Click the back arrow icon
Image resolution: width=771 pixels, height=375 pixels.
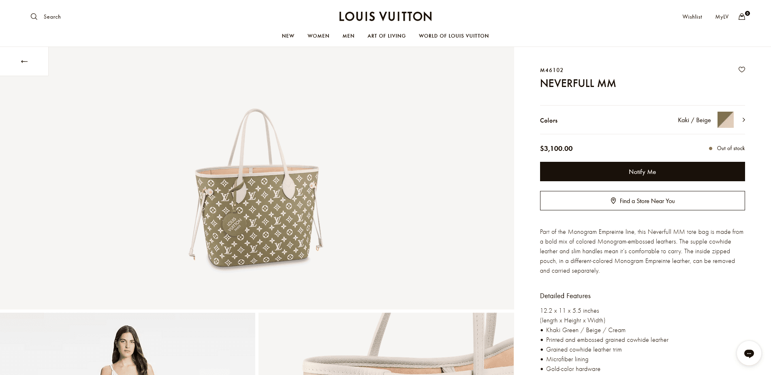tap(24, 61)
